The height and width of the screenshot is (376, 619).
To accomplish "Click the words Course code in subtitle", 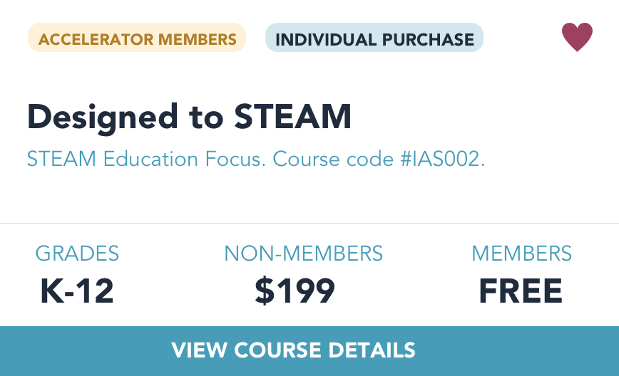I will click(x=333, y=160).
